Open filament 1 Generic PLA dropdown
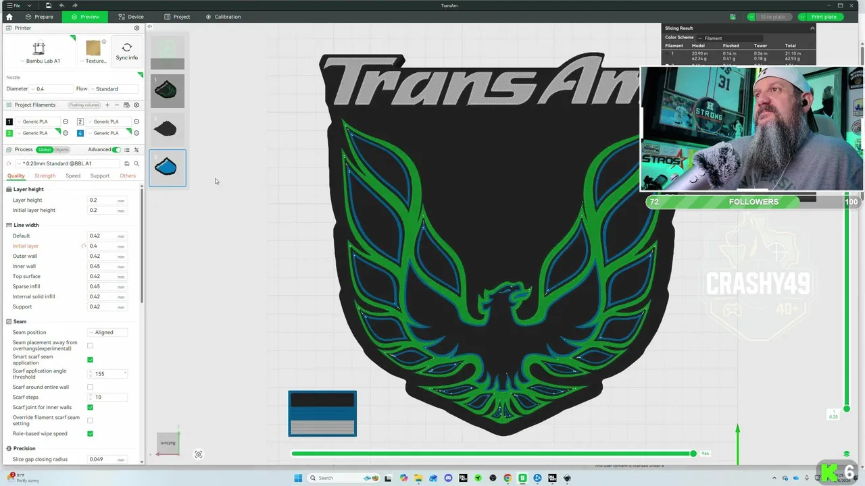865x486 pixels. pos(37,122)
